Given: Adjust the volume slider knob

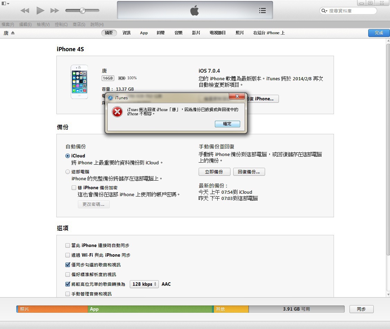Looking at the screenshot, I should click(x=82, y=11).
